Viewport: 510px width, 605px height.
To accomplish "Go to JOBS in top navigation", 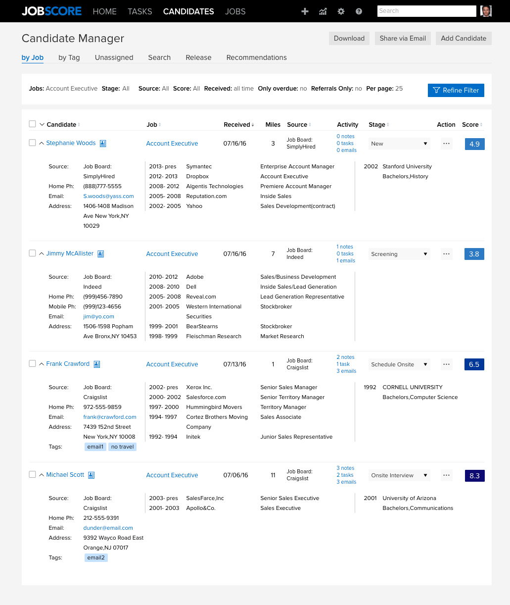I will (x=235, y=11).
